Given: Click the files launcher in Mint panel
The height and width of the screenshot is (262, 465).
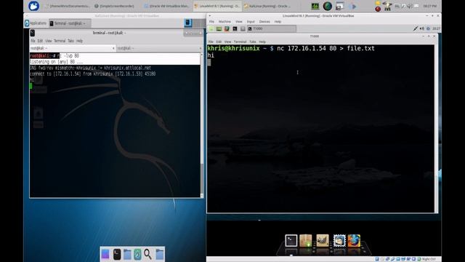Looking at the screenshot, I should [x=243, y=29].
